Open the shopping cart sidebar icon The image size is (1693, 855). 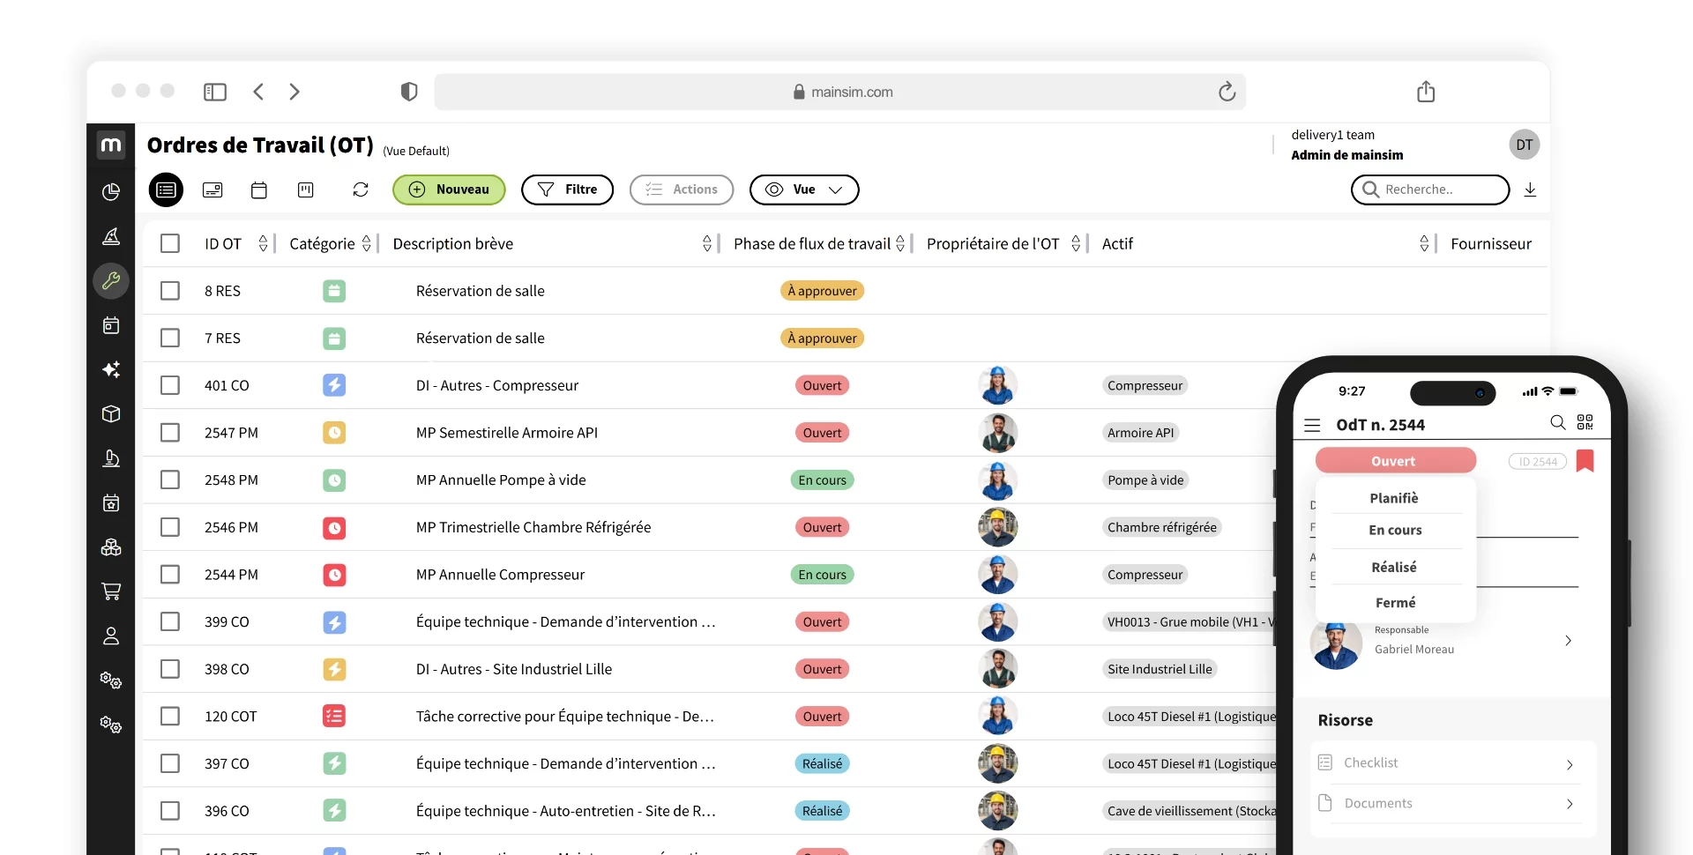(111, 591)
